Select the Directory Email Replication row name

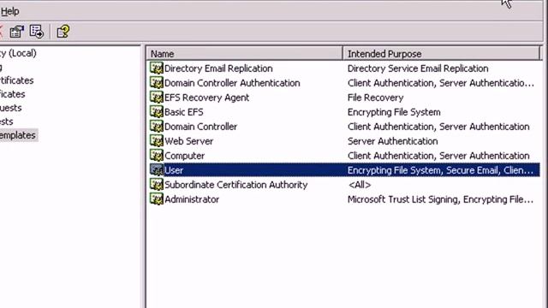pos(218,68)
